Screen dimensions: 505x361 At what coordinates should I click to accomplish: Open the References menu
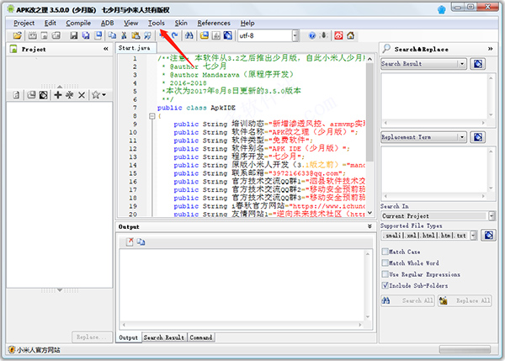214,23
